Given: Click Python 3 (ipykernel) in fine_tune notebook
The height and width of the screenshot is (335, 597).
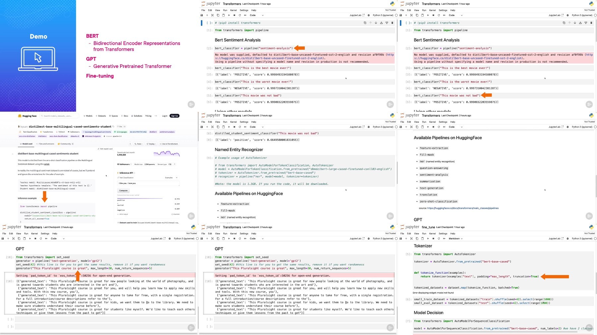Looking at the screenshot, I should click(582, 239).
